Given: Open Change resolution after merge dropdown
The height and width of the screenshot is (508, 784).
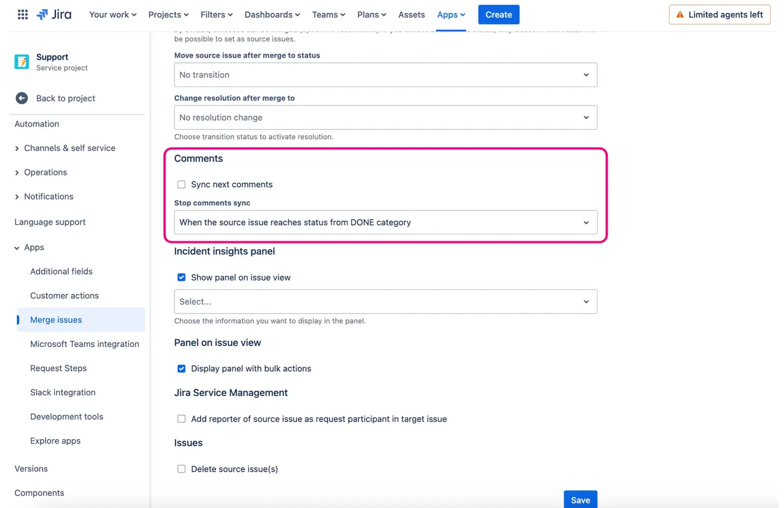Looking at the screenshot, I should 385,117.
